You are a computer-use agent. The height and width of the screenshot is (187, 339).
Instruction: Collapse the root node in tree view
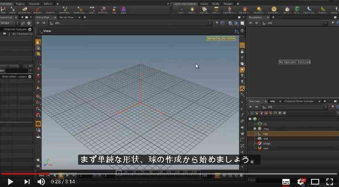(x=250, y=119)
